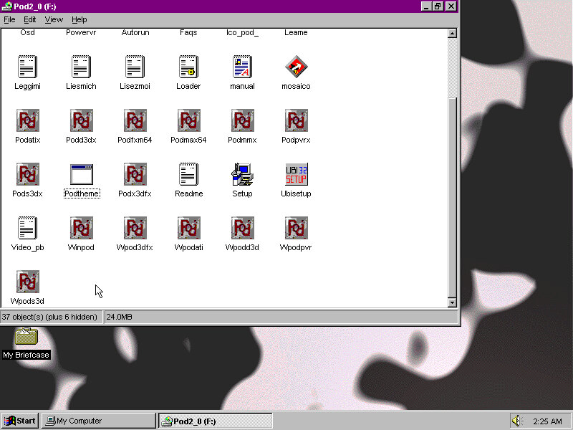Select the Wpods3d application icon
573x430 pixels.
point(27,282)
